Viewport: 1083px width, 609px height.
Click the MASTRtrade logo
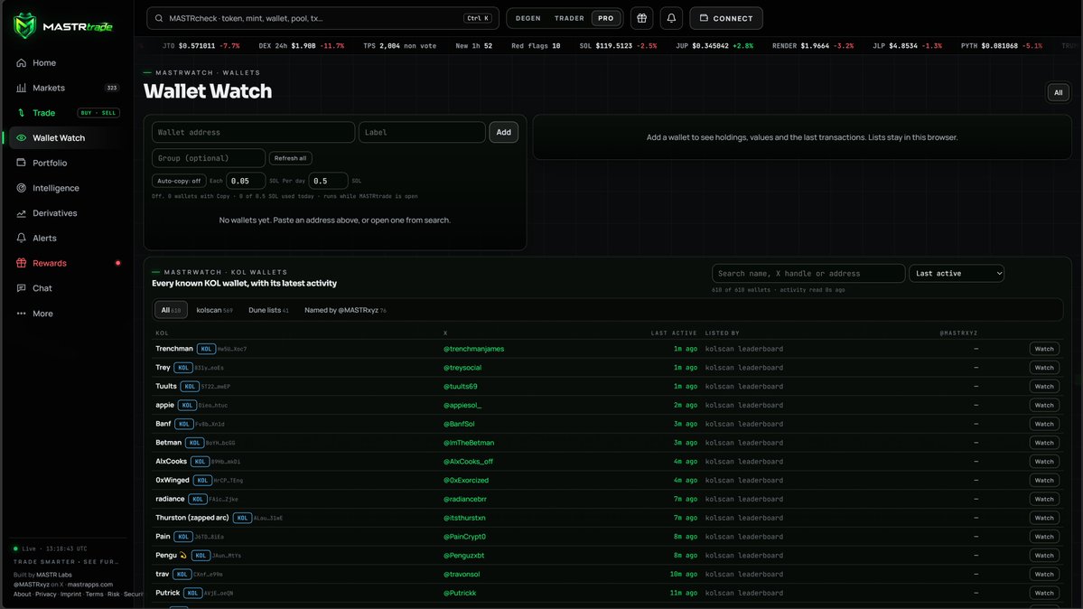(63, 25)
